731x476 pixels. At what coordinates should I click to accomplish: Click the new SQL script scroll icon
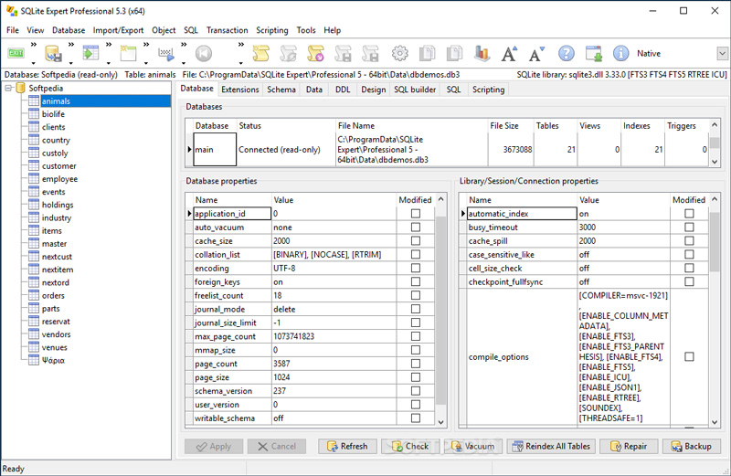(260, 54)
